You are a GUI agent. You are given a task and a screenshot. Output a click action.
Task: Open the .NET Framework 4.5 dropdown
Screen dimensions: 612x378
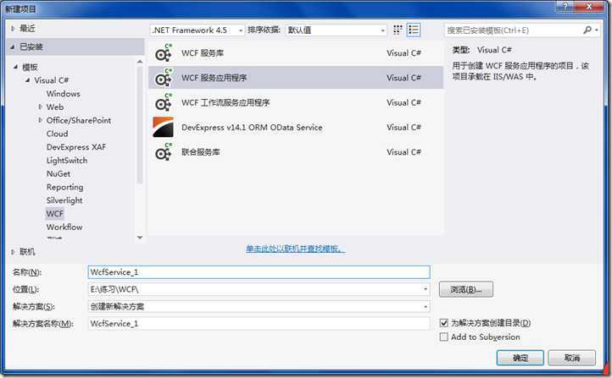198,30
